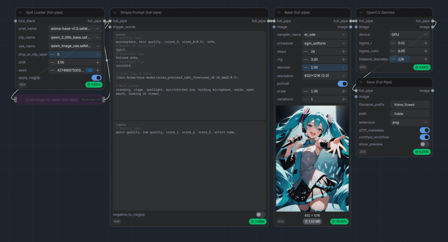
Task: Open the device GPU dropdown
Action: click(x=409, y=35)
